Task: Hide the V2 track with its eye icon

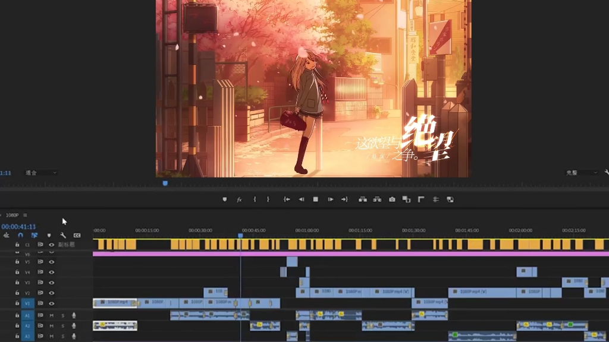Action: click(51, 293)
